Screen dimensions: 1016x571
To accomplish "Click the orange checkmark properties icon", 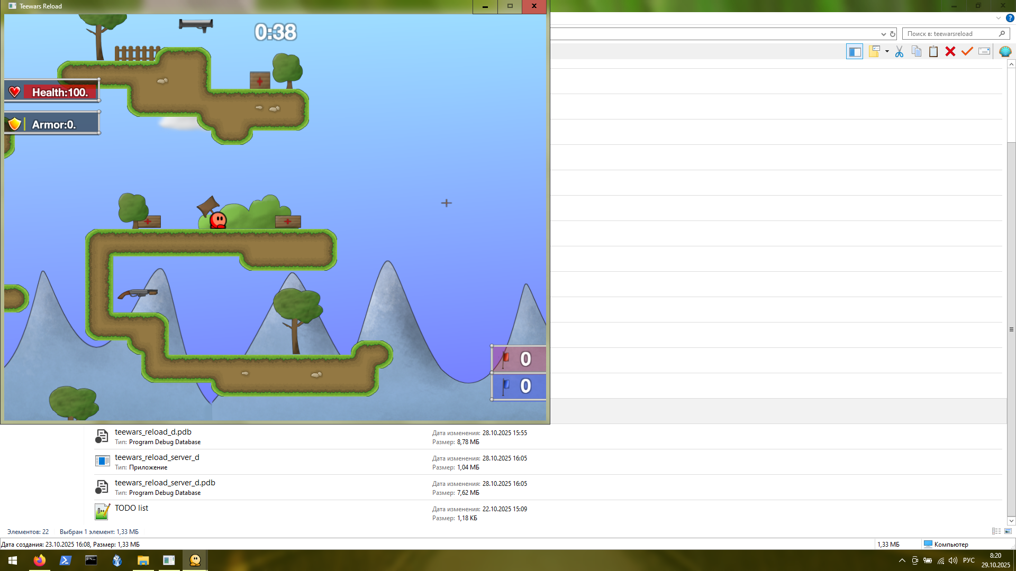I will click(967, 51).
